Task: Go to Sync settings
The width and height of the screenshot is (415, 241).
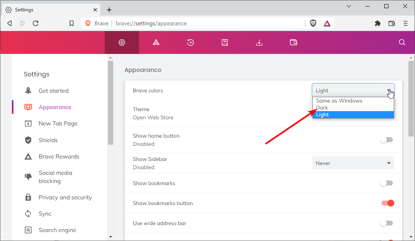Action: coord(45,214)
